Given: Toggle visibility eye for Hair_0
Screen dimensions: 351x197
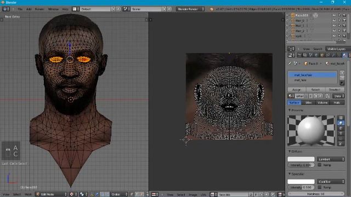Looking at the screenshot, I should [334, 20].
